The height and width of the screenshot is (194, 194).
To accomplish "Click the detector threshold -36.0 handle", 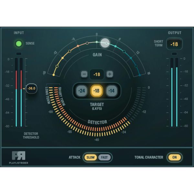I will [31, 89].
